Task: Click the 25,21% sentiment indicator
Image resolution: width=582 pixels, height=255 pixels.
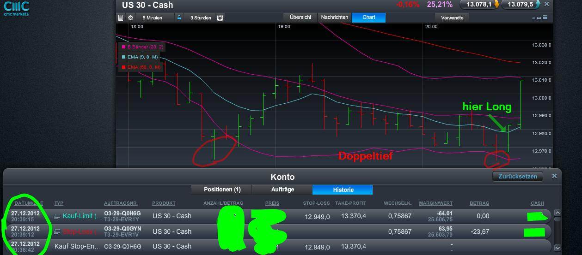Action: pyautogui.click(x=440, y=5)
